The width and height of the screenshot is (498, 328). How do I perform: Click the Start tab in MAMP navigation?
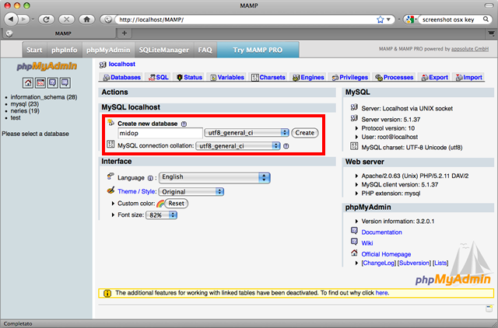34,50
